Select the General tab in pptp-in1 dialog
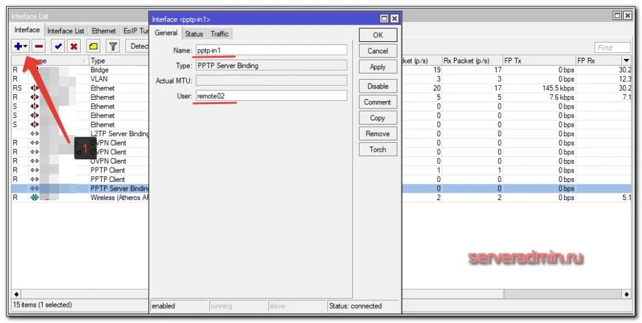This screenshot has width=642, height=323. [x=166, y=33]
